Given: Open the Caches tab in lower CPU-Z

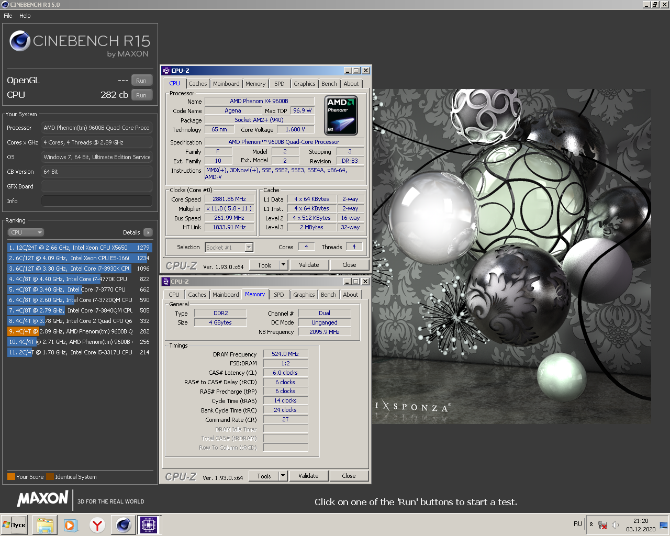Looking at the screenshot, I should click(197, 295).
